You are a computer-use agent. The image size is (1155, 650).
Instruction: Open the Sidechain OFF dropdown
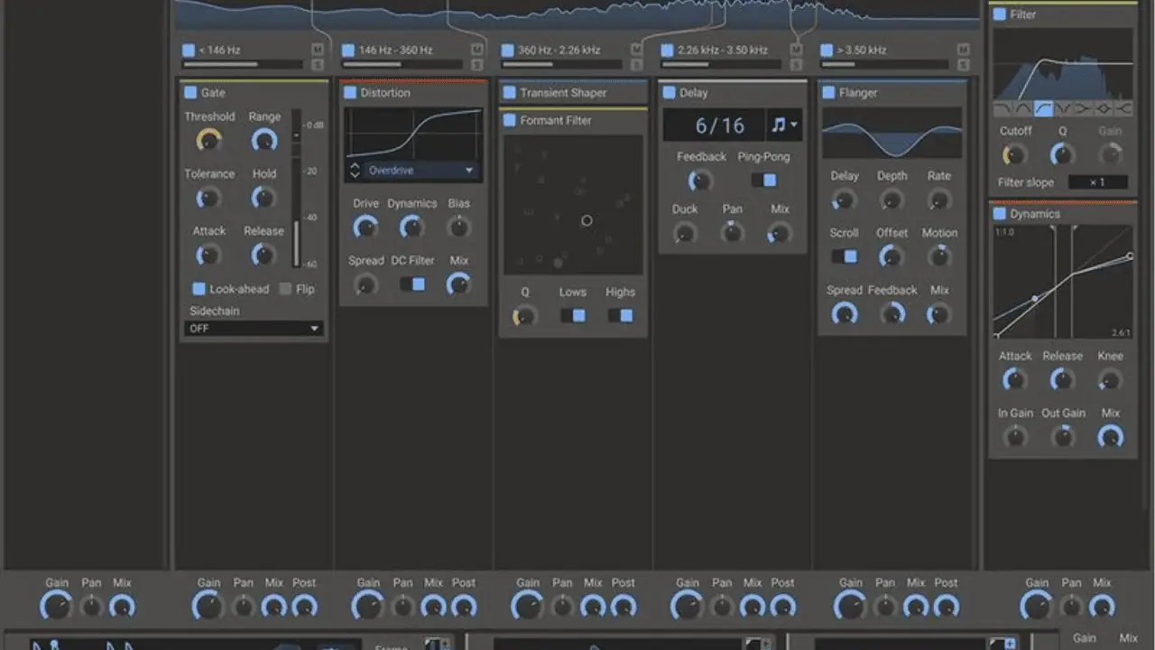[x=253, y=329]
